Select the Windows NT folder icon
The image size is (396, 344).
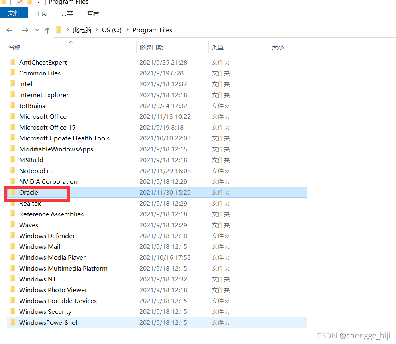pyautogui.click(x=13, y=279)
